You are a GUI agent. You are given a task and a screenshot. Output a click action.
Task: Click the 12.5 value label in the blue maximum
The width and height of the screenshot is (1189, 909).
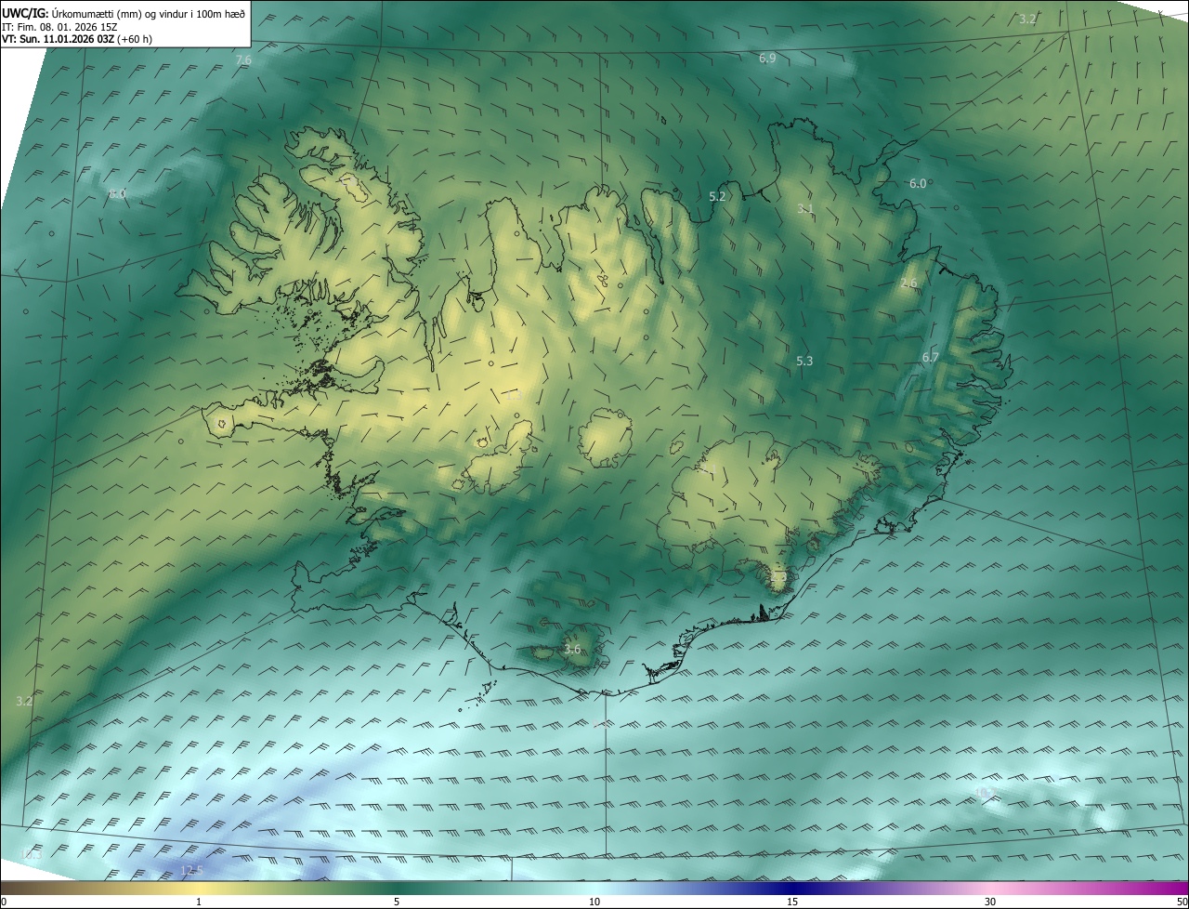click(x=191, y=871)
